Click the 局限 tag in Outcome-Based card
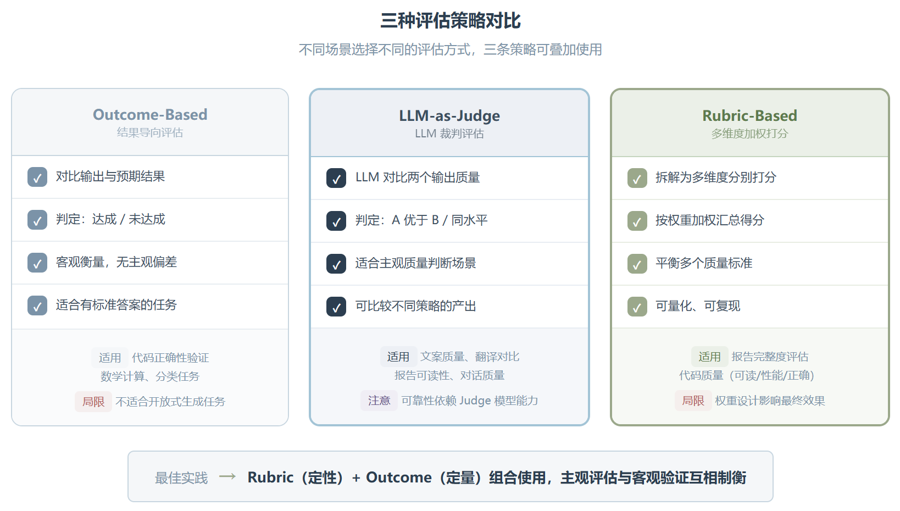This screenshot has height=511, width=900. pos(93,402)
